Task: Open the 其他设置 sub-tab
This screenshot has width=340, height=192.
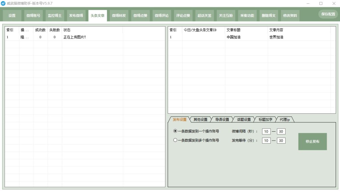Action: coord(200,119)
